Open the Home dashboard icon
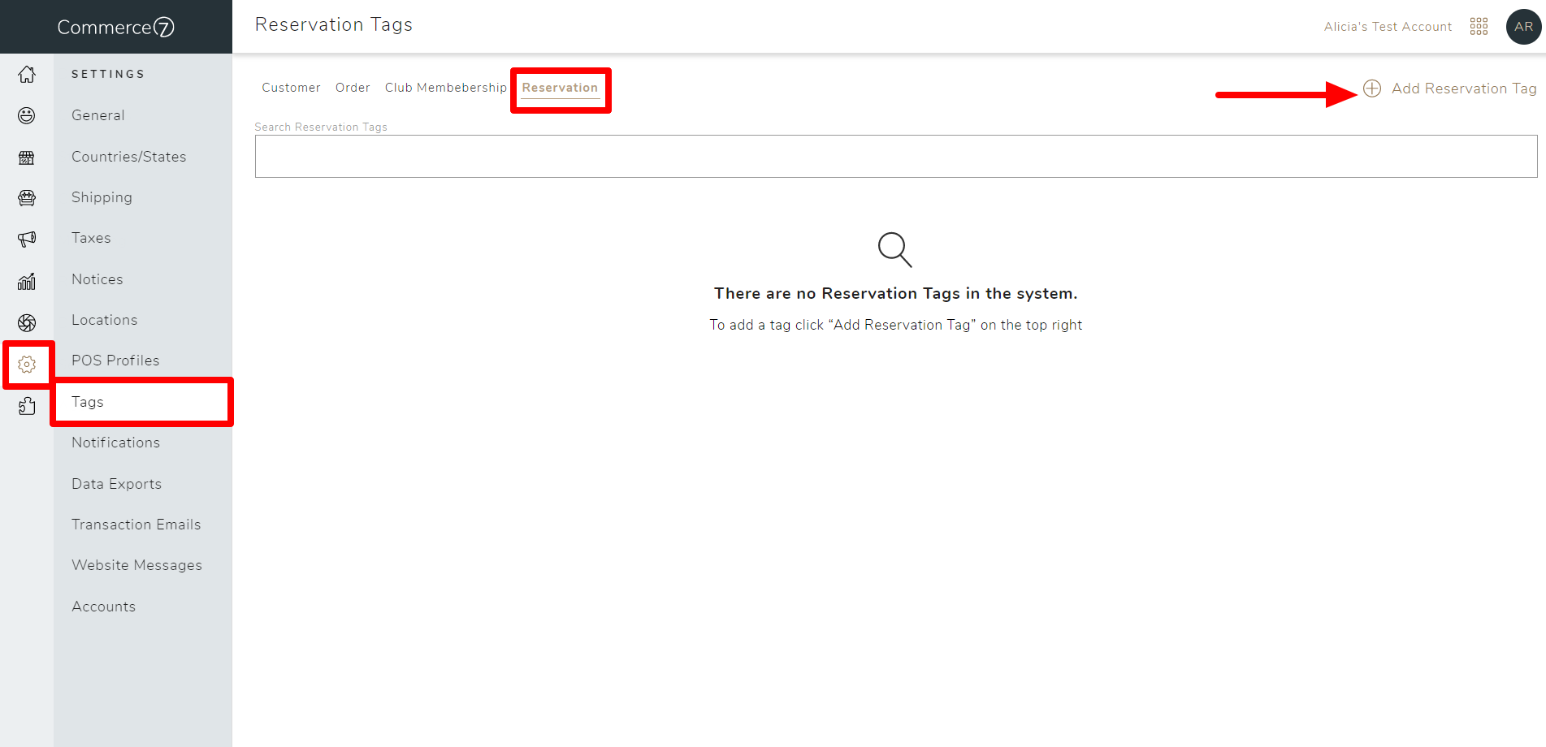Screen dimensions: 1546x747 [x=27, y=75]
